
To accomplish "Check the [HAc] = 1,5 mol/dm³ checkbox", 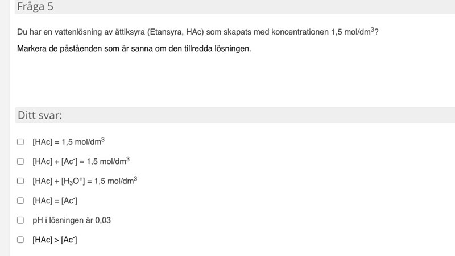I will tap(20, 142).
